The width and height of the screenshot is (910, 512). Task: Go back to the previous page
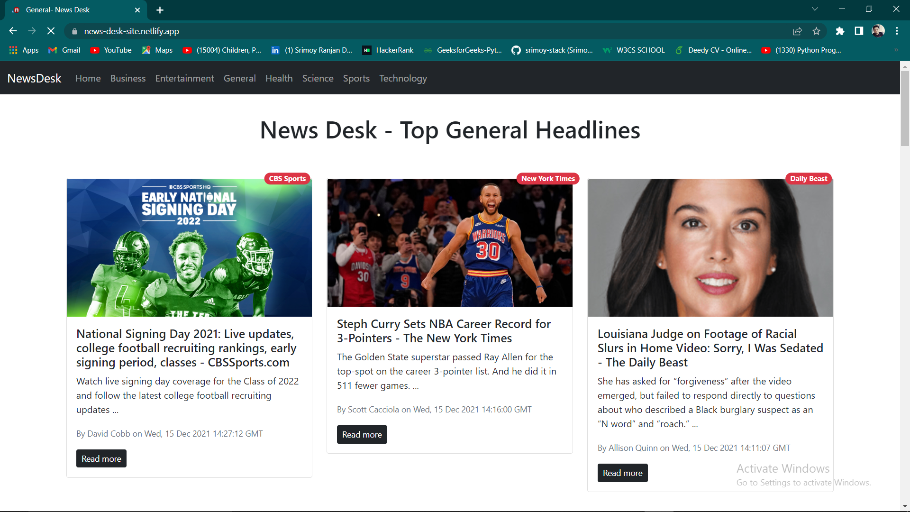click(13, 31)
